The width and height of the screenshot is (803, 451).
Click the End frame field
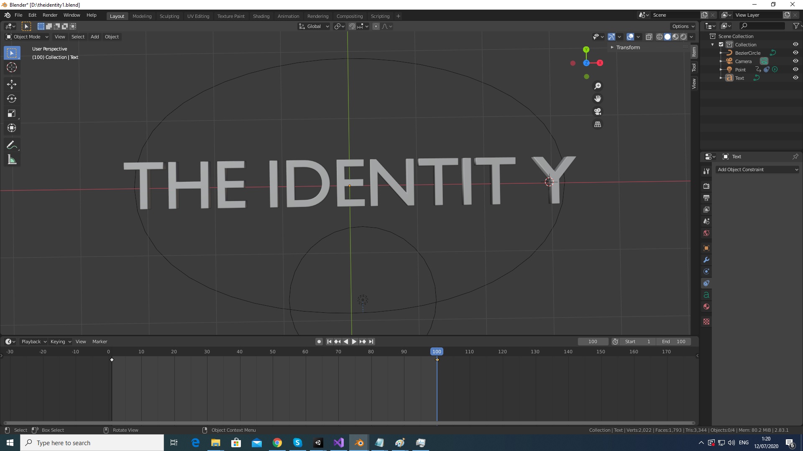[673, 342]
